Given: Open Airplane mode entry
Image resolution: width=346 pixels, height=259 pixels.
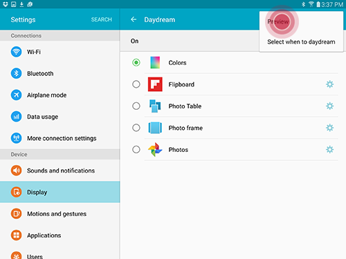Looking at the screenshot, I should 60,95.
